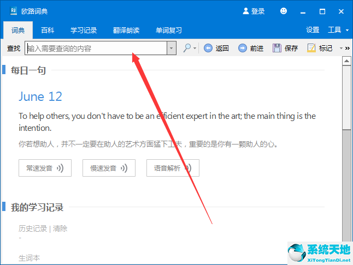
Task: Open the 单词复习 tab
Action: coord(169,30)
